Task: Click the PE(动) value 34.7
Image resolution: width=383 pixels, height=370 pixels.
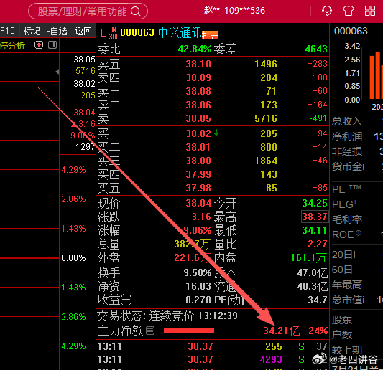Action: tap(318, 300)
